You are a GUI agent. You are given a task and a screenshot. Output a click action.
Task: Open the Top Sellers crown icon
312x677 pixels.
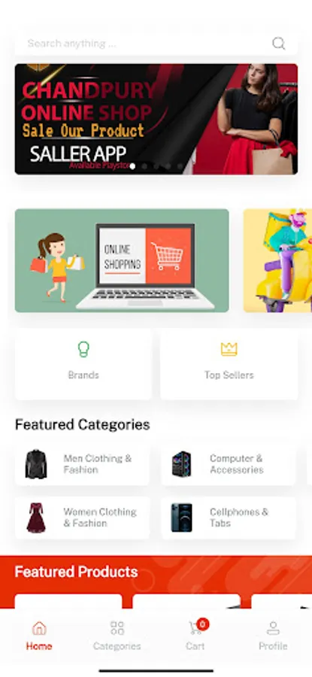229,349
